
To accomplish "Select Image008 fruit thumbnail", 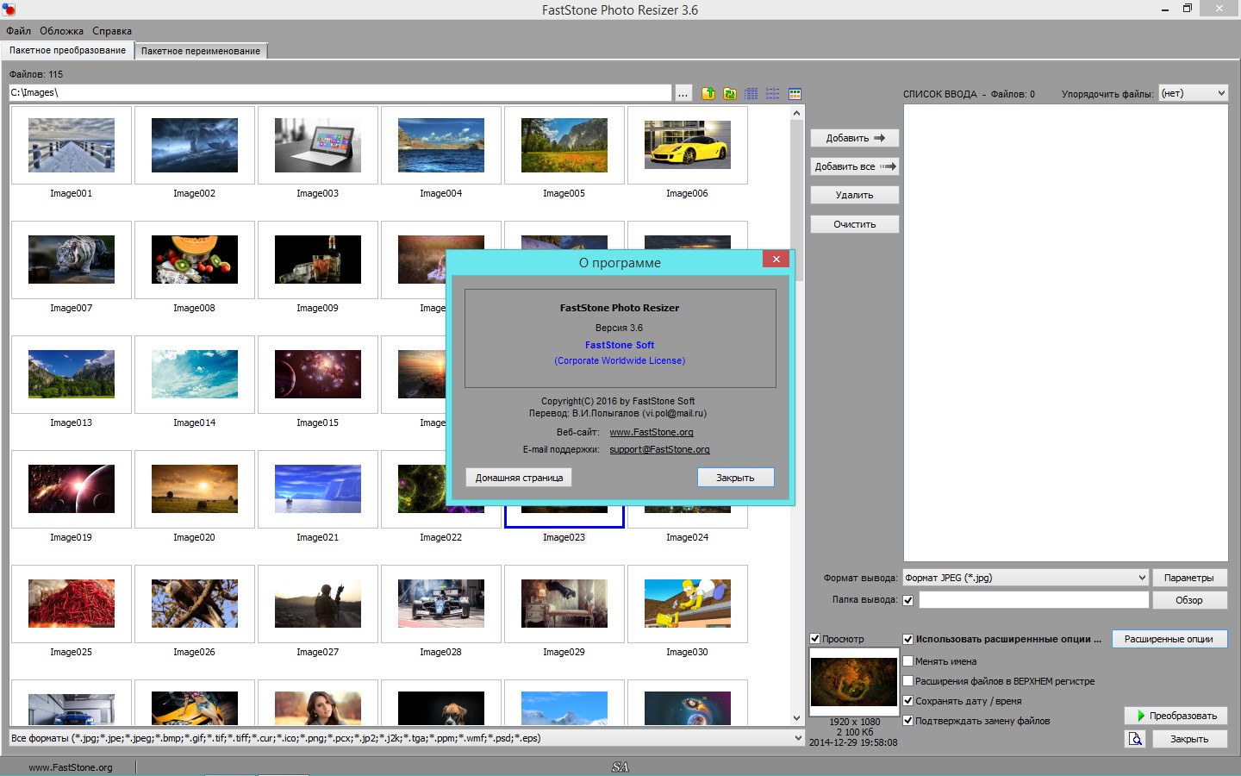I will coord(195,260).
